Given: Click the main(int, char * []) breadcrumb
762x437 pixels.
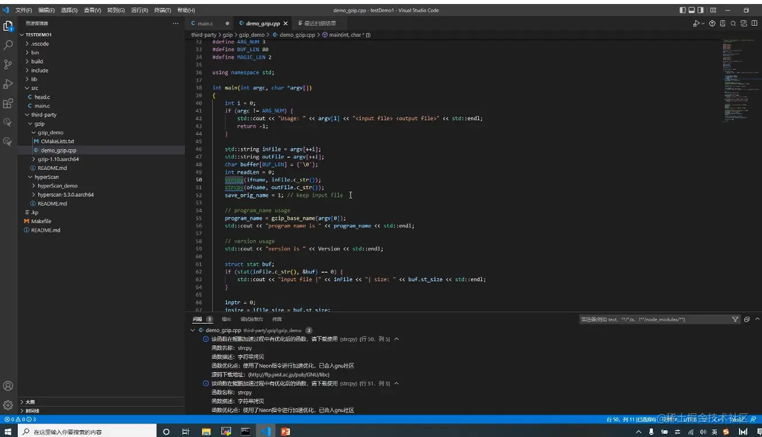Looking at the screenshot, I should tap(346, 35).
